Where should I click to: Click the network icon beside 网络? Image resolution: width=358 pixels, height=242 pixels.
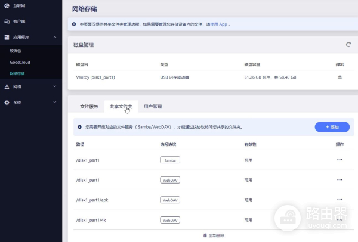[x=7, y=86]
